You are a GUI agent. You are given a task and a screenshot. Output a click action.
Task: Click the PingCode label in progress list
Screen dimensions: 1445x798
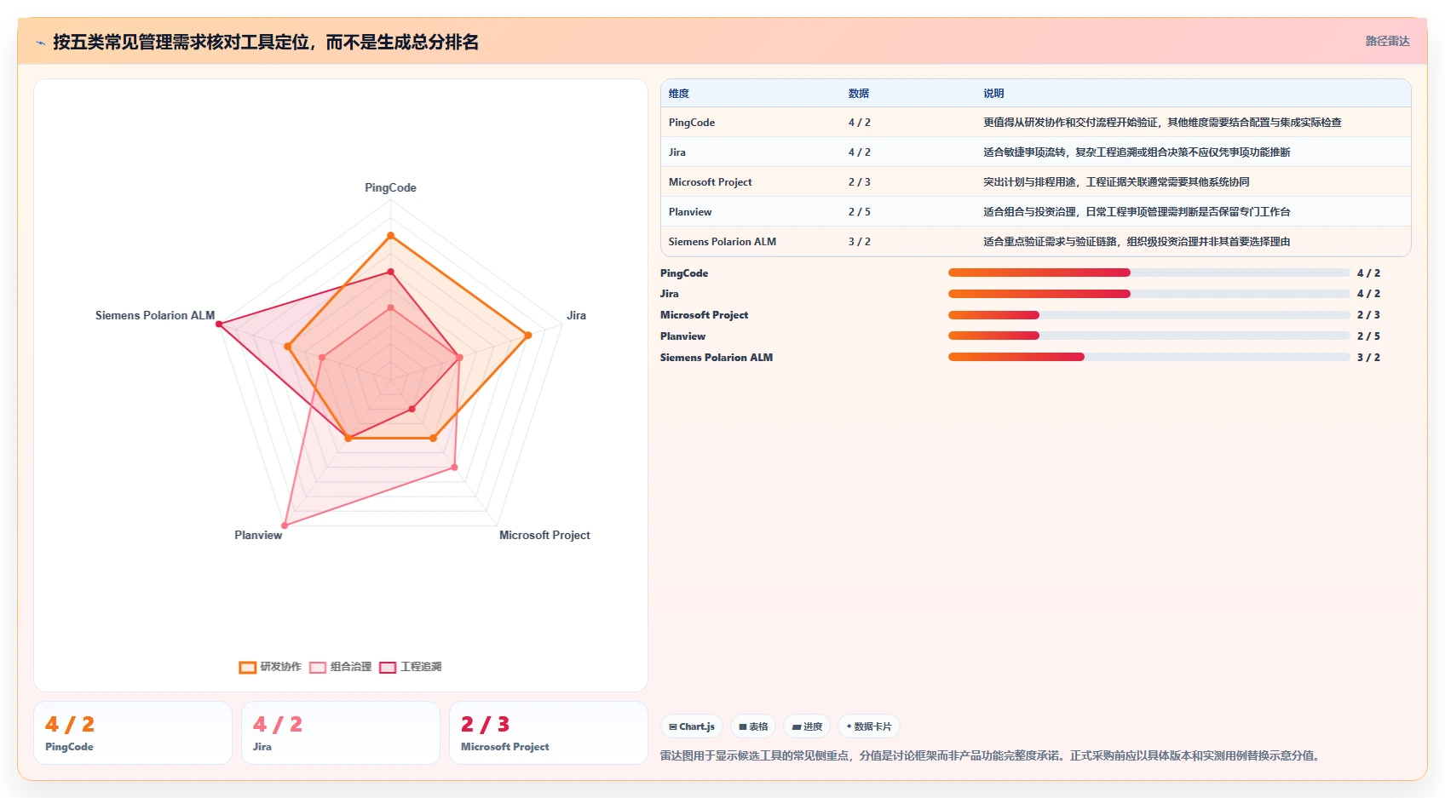coord(684,273)
